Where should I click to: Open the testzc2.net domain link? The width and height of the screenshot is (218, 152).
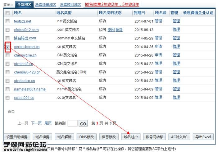23,21
